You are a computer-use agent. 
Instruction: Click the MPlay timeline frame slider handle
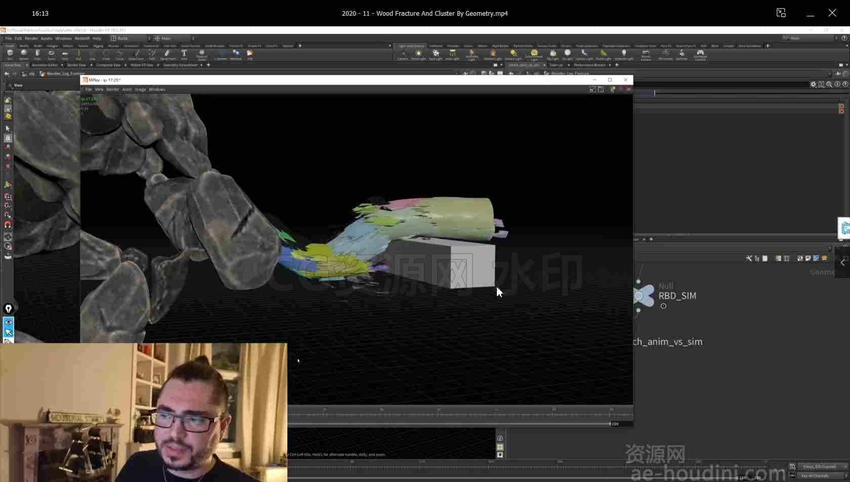pyautogui.click(x=610, y=424)
